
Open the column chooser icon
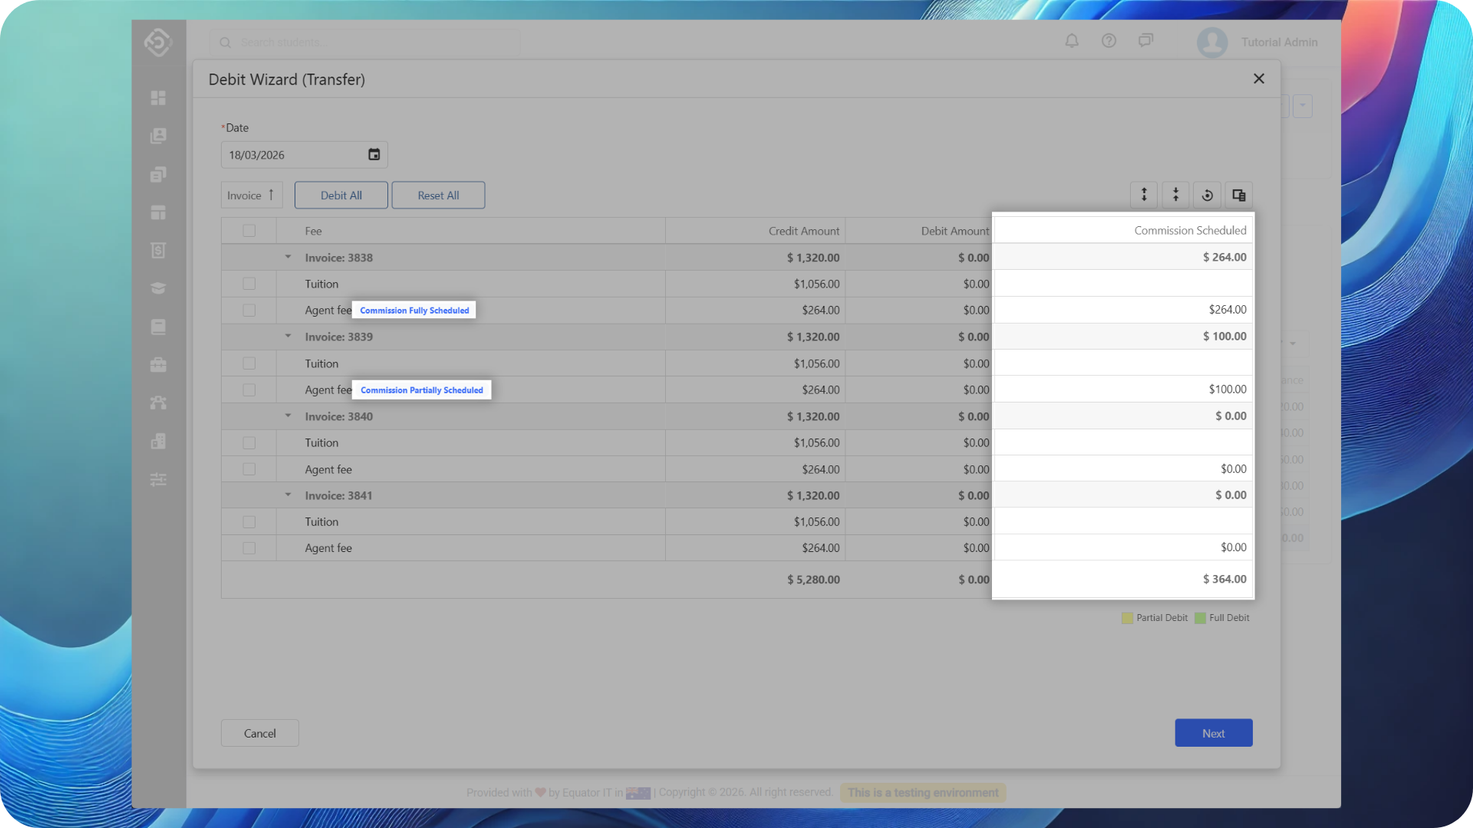pos(1238,195)
